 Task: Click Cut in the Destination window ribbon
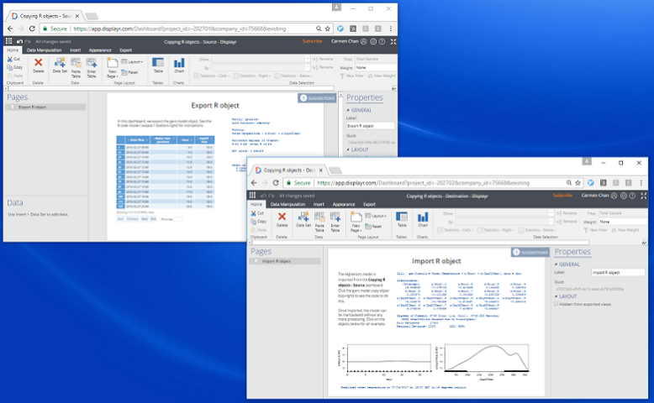(257, 213)
